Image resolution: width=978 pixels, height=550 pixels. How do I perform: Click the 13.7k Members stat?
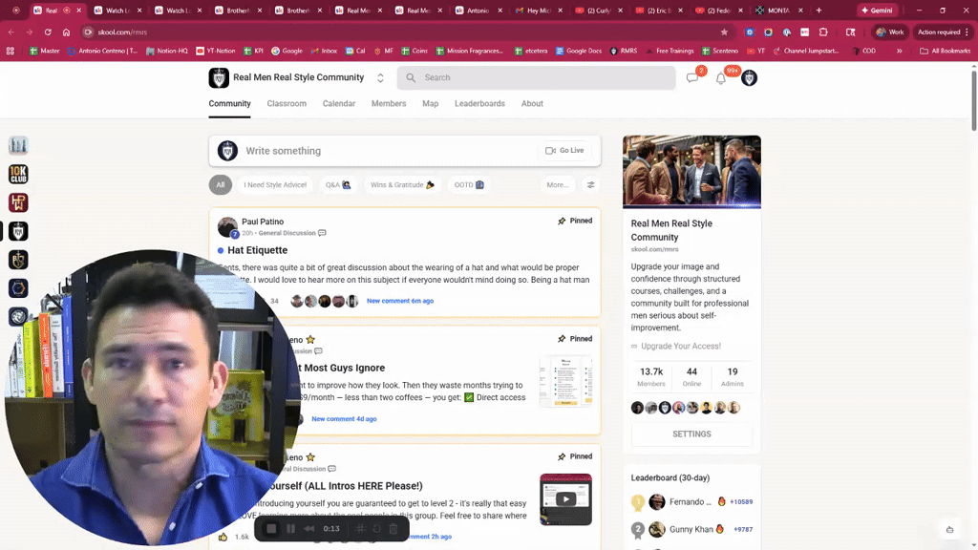click(x=651, y=376)
